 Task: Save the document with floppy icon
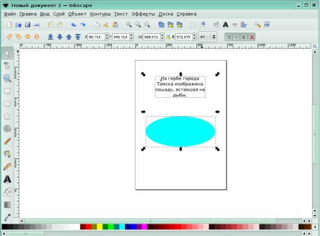[x=27, y=25]
